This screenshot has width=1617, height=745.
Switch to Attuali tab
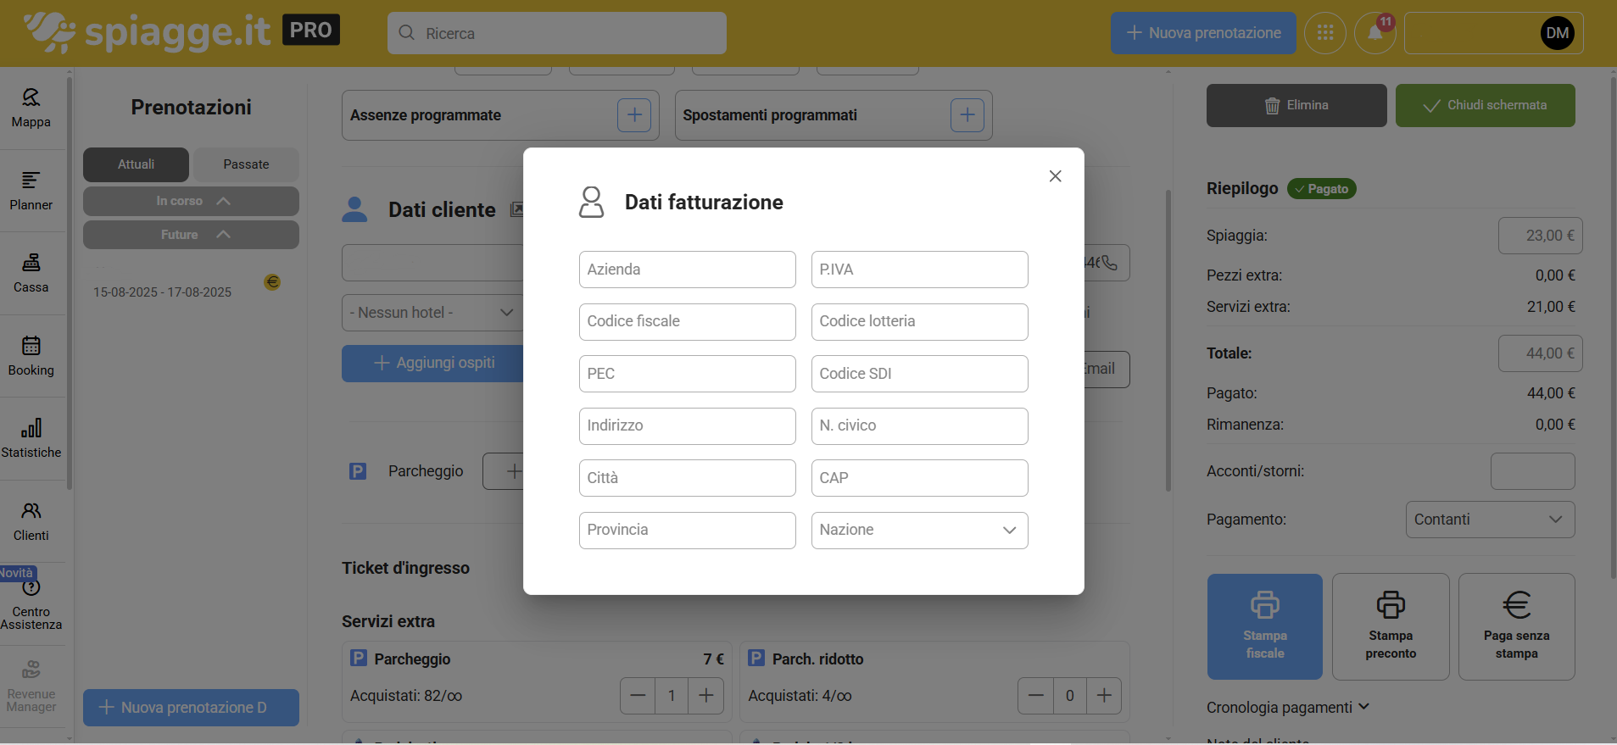click(136, 164)
